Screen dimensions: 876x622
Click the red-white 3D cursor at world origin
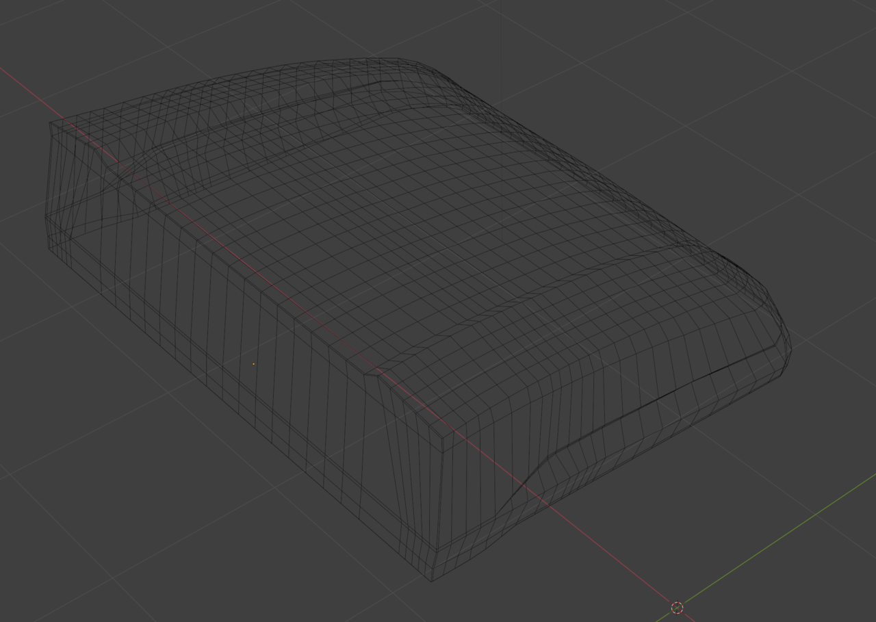[677, 608]
